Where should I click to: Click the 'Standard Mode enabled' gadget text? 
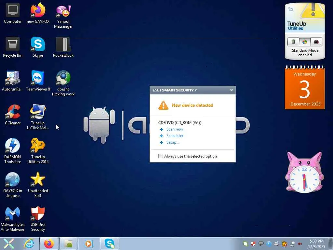pyautogui.click(x=305, y=52)
